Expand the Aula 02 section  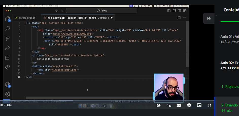coord(230,65)
